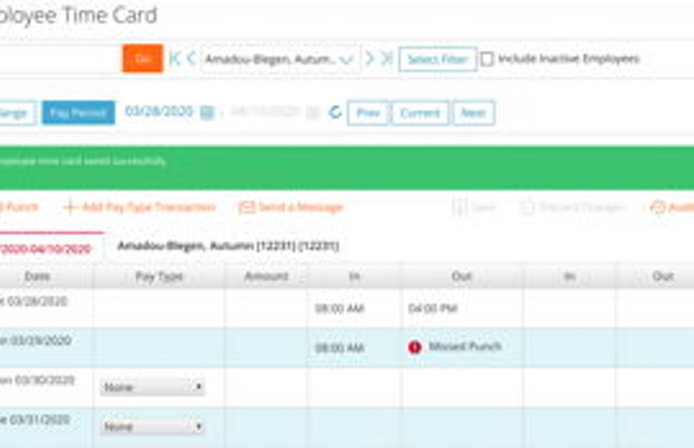Screen dimensions: 694x448
Task: Click Discard Changes toolbar item
Action: (573, 208)
